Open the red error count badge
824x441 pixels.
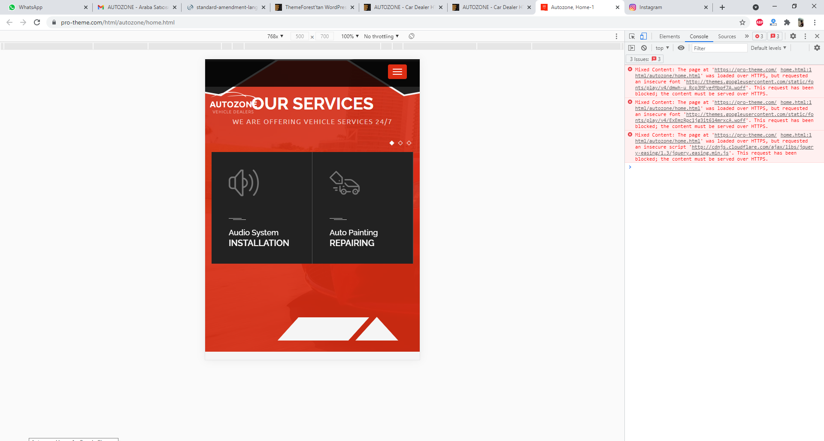coord(759,36)
